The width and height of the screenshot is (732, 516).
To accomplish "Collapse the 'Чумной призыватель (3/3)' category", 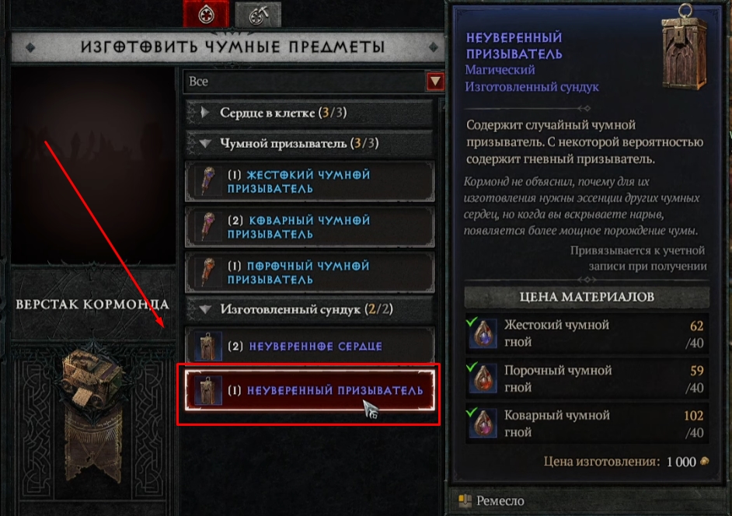I will point(309,143).
